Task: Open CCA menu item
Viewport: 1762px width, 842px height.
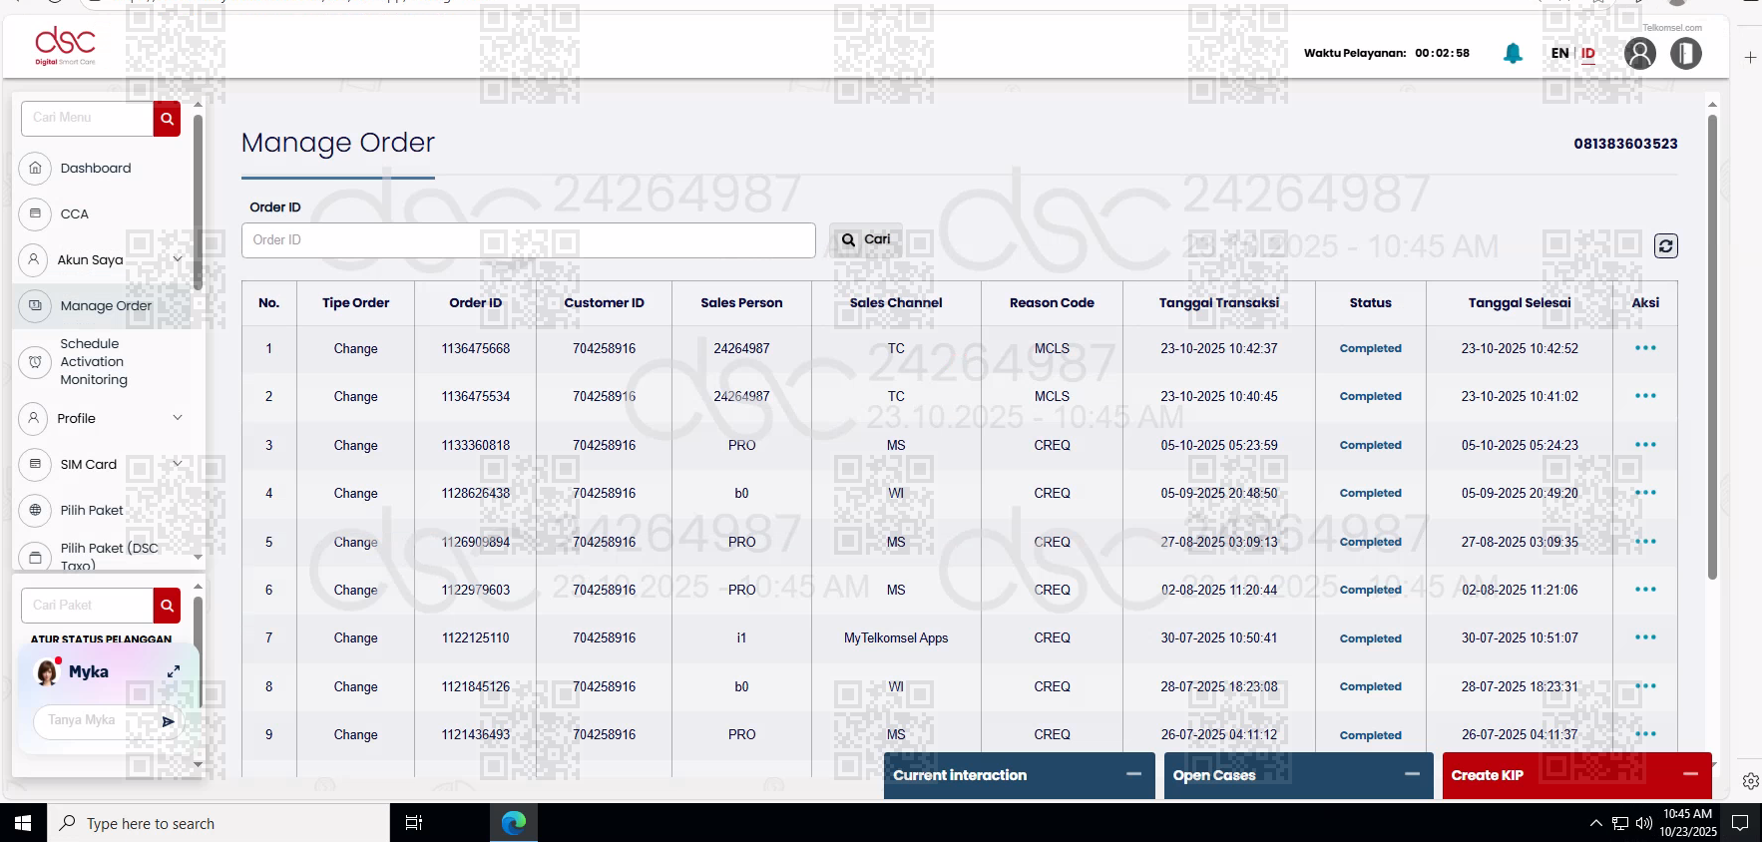Action: coord(75,213)
